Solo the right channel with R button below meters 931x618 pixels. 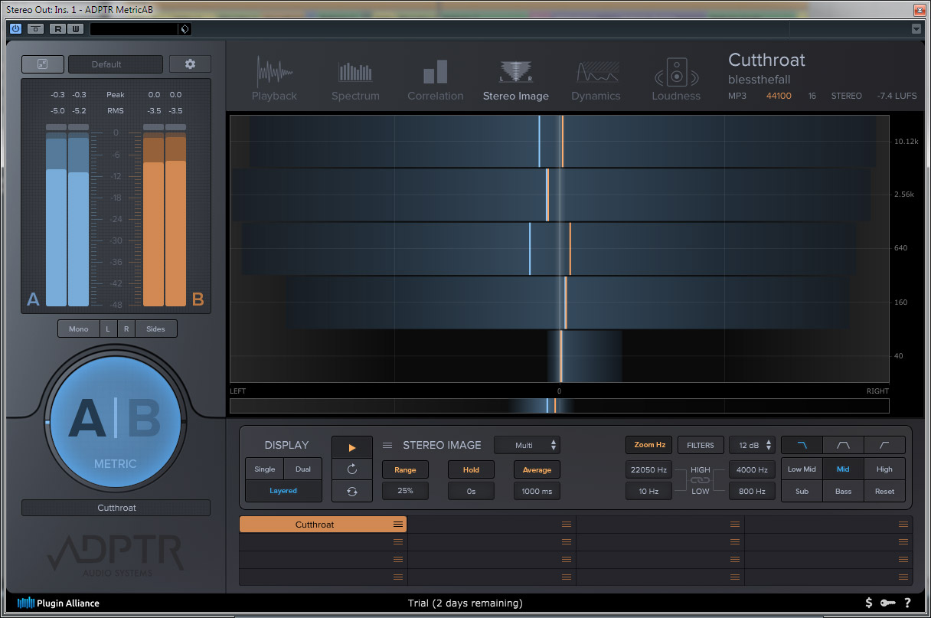[126, 329]
